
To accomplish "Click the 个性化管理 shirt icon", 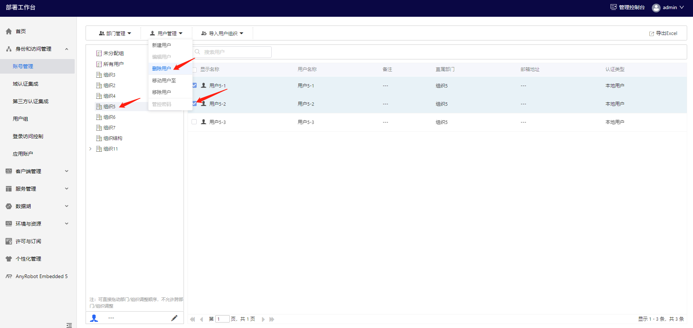I will pos(9,259).
